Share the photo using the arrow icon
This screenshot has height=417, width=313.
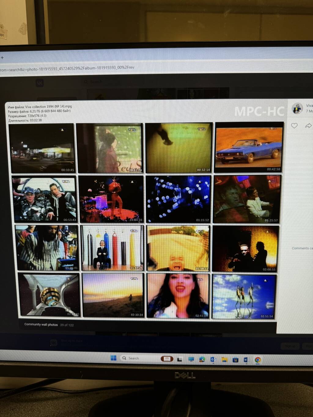[x=308, y=126]
